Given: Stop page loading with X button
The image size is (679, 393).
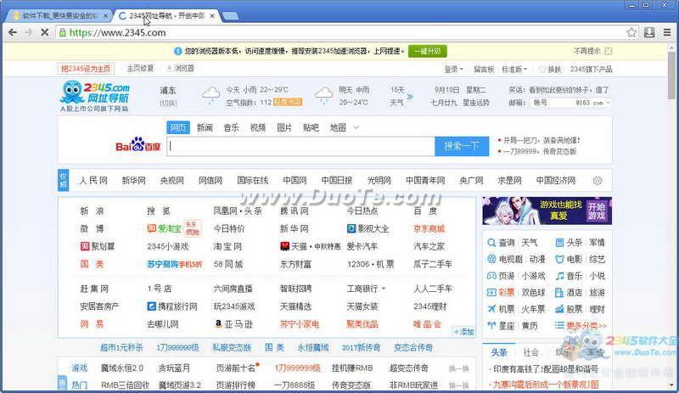Looking at the screenshot, I should tap(45, 32).
